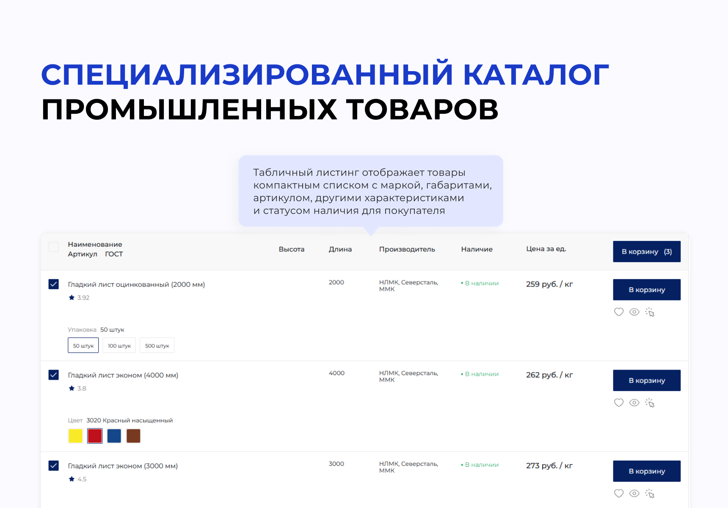
Task: Toggle select-all checkbox in table header
Action: click(54, 247)
